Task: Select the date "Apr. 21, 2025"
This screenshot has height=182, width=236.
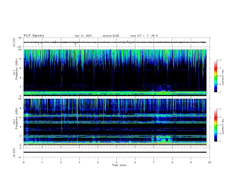Action: 83,36
